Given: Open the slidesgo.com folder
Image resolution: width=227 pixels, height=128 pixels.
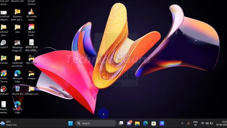Looking at the screenshot, I should [31, 90].
